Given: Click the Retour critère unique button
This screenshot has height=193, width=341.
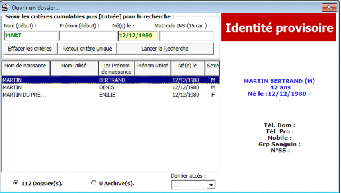Looking at the screenshot, I should [87, 49].
